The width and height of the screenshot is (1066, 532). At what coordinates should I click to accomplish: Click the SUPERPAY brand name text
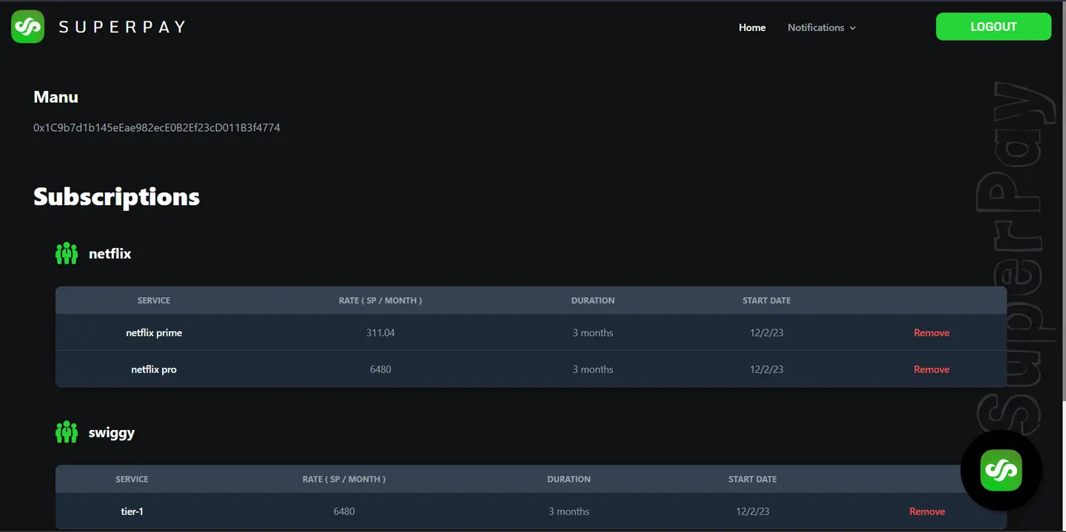pos(122,27)
